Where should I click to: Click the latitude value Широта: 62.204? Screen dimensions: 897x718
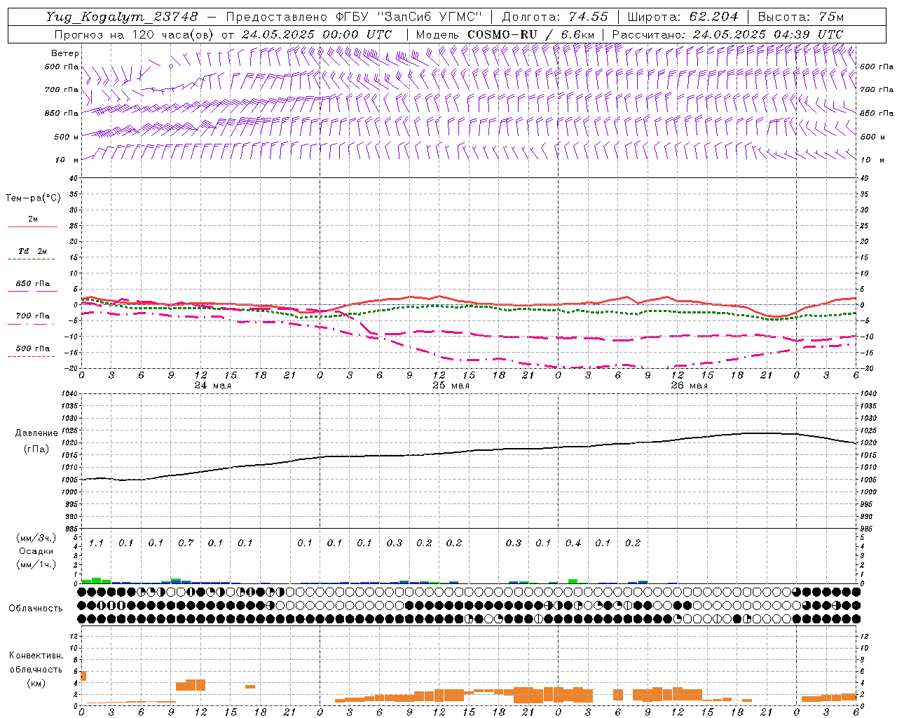pyautogui.click(x=683, y=17)
